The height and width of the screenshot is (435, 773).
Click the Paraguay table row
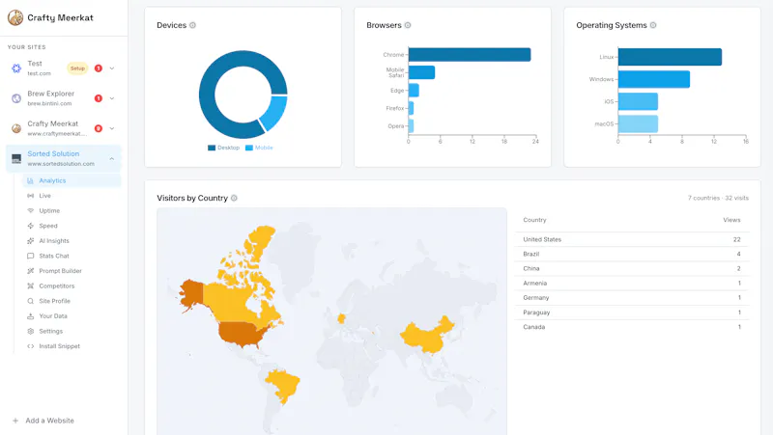pyautogui.click(x=632, y=313)
